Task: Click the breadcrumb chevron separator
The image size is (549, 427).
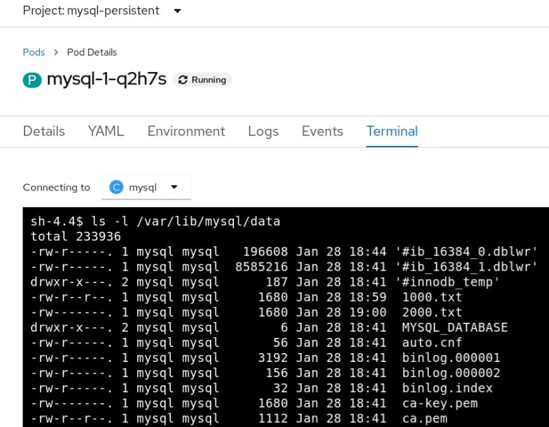Action: 56,52
